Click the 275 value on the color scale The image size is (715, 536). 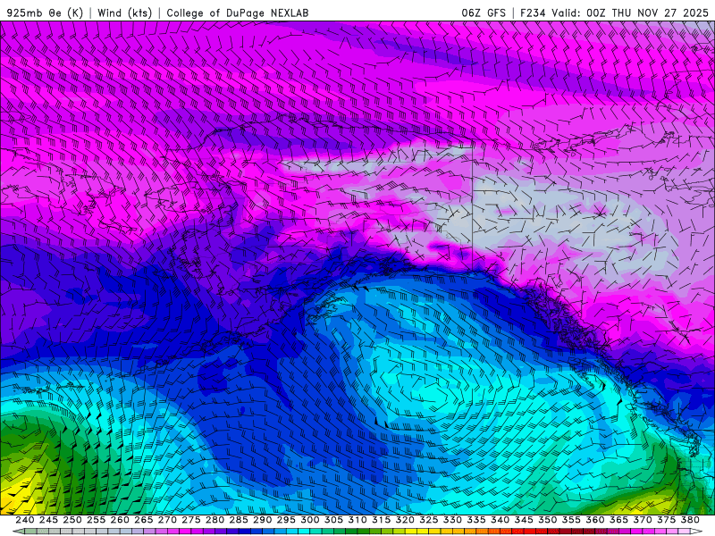[x=190, y=520]
